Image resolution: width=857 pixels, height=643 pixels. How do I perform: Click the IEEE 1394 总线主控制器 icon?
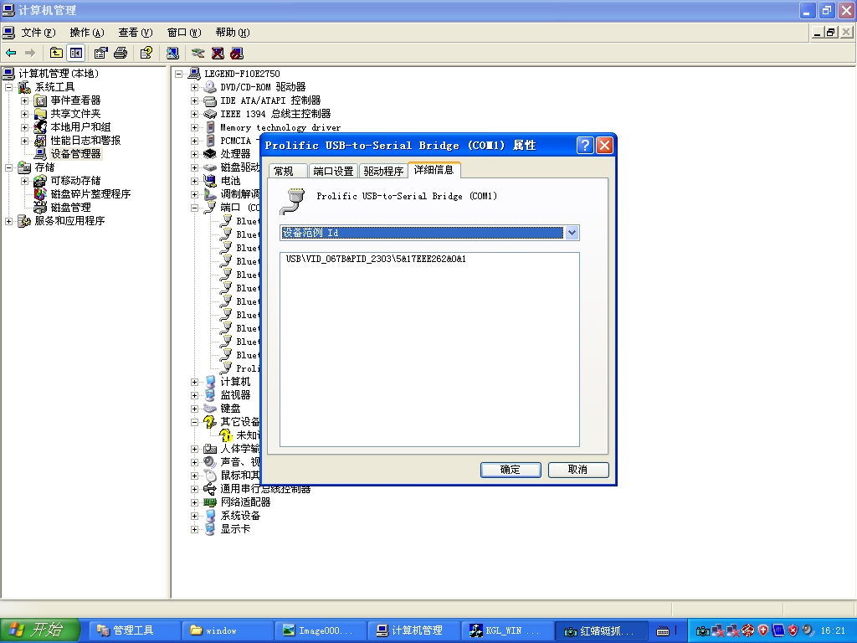click(210, 114)
